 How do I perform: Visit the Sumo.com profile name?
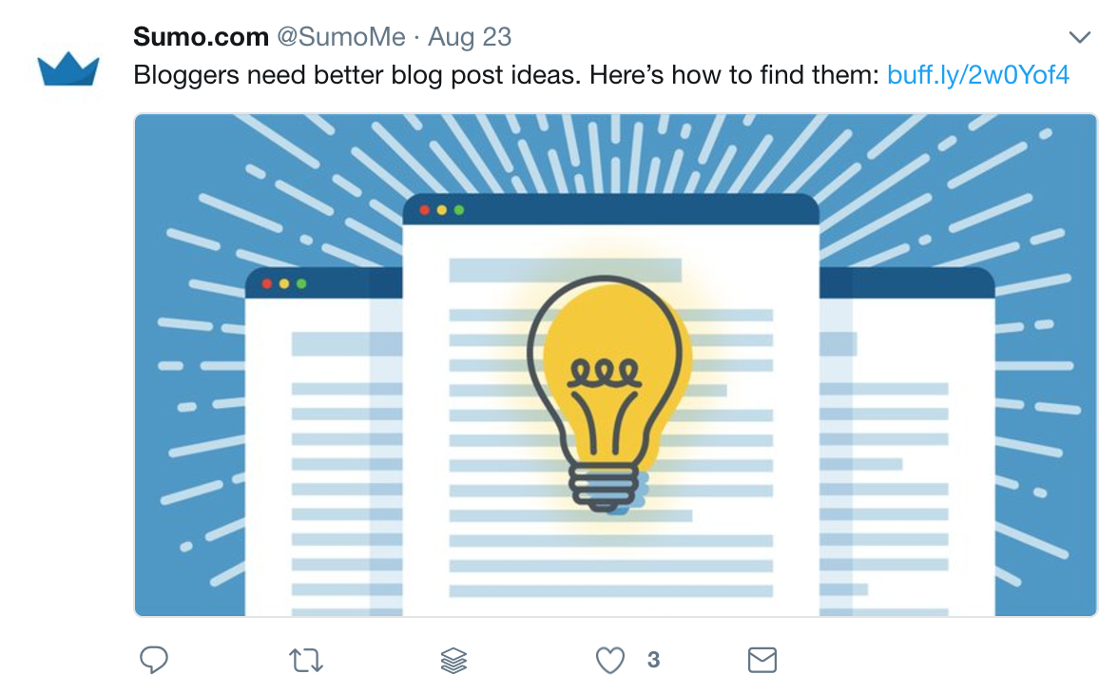[x=202, y=36]
